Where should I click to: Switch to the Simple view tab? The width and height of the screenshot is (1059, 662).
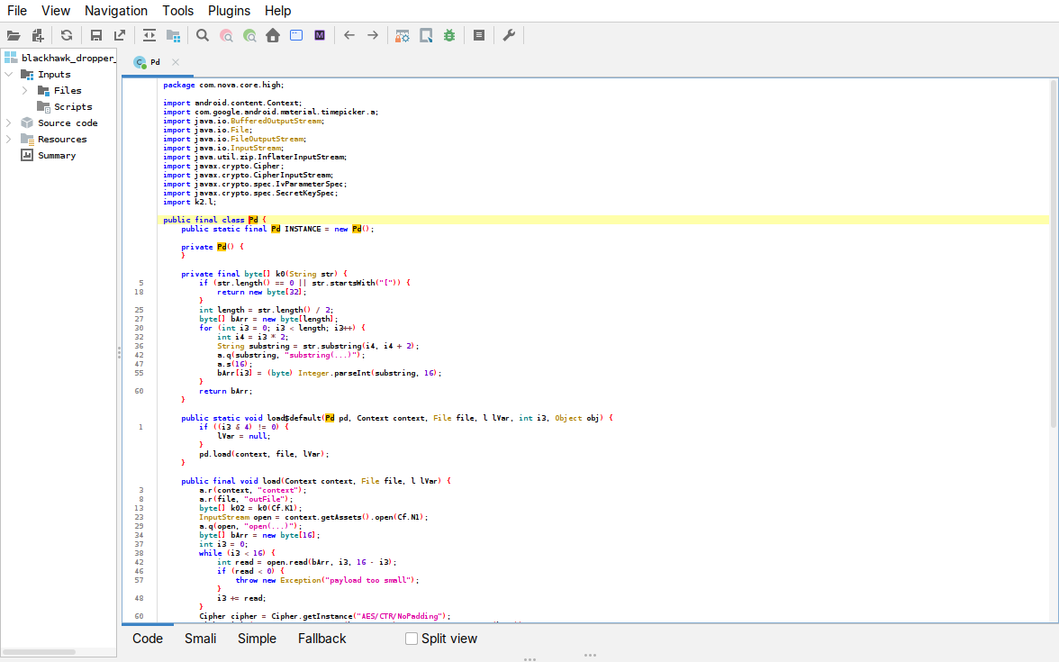(257, 639)
